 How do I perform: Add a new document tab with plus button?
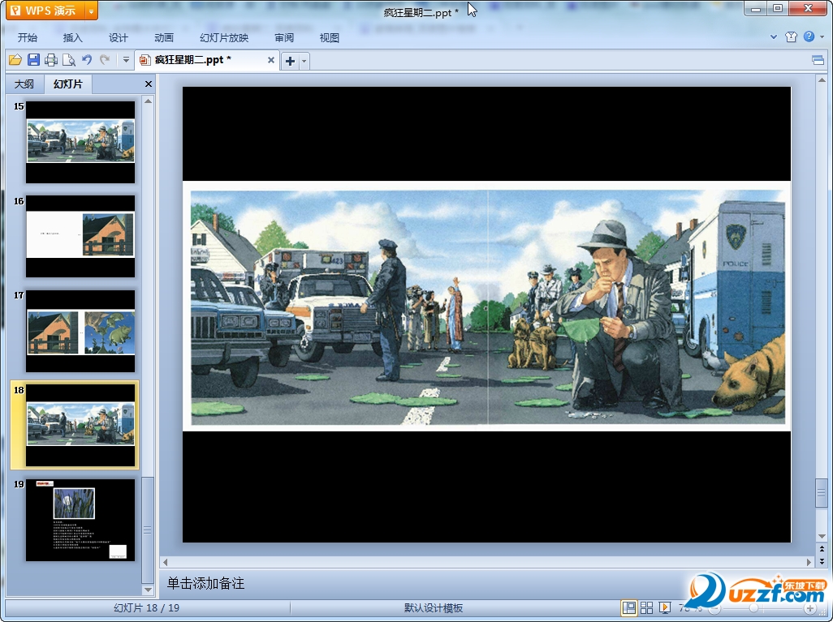pyautogui.click(x=290, y=61)
